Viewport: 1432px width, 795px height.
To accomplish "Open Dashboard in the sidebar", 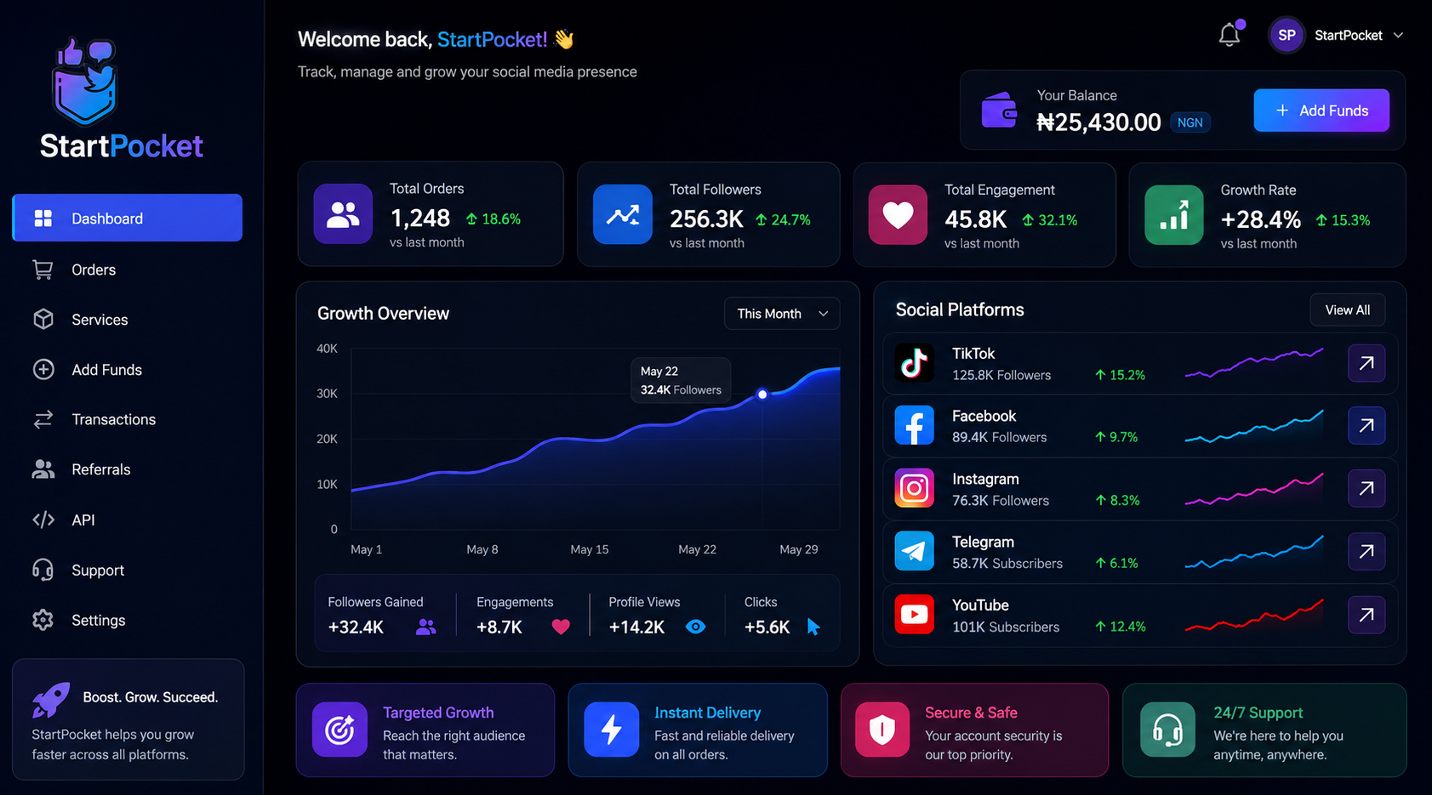I will point(128,219).
